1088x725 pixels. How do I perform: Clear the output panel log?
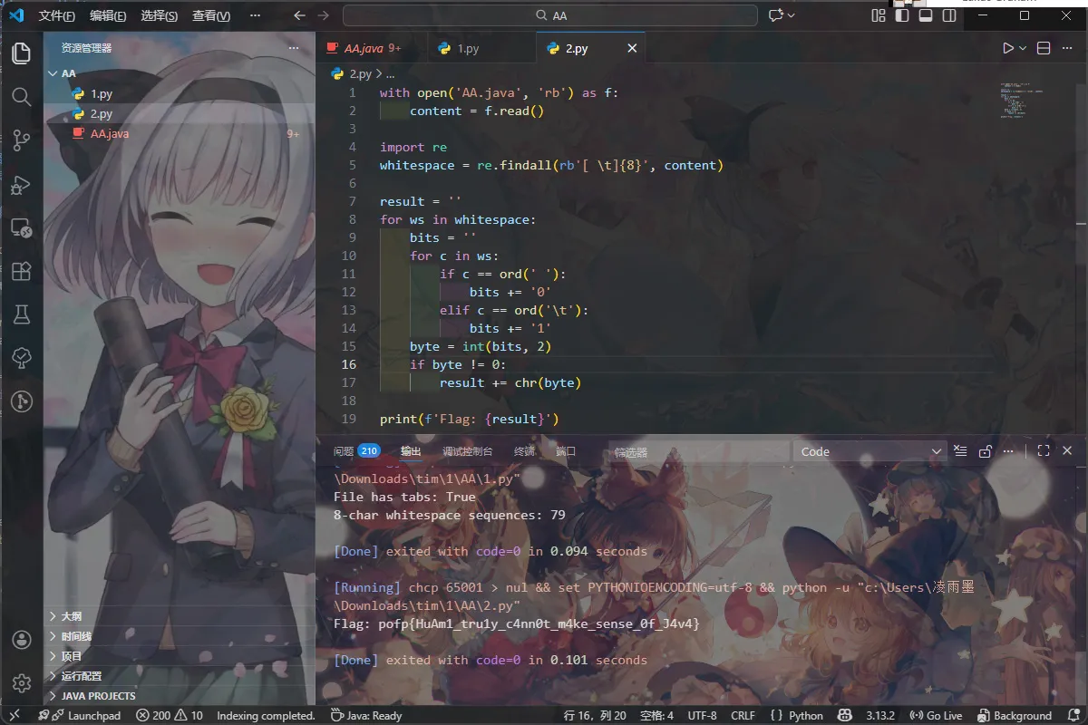tap(960, 451)
